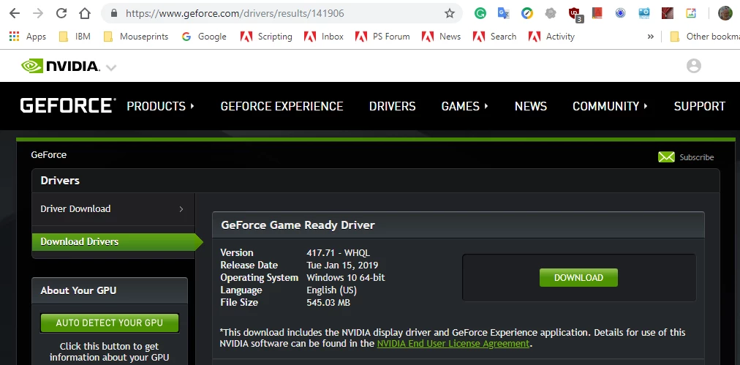Open the Mouseprints bookmarks folder

[x=136, y=37]
